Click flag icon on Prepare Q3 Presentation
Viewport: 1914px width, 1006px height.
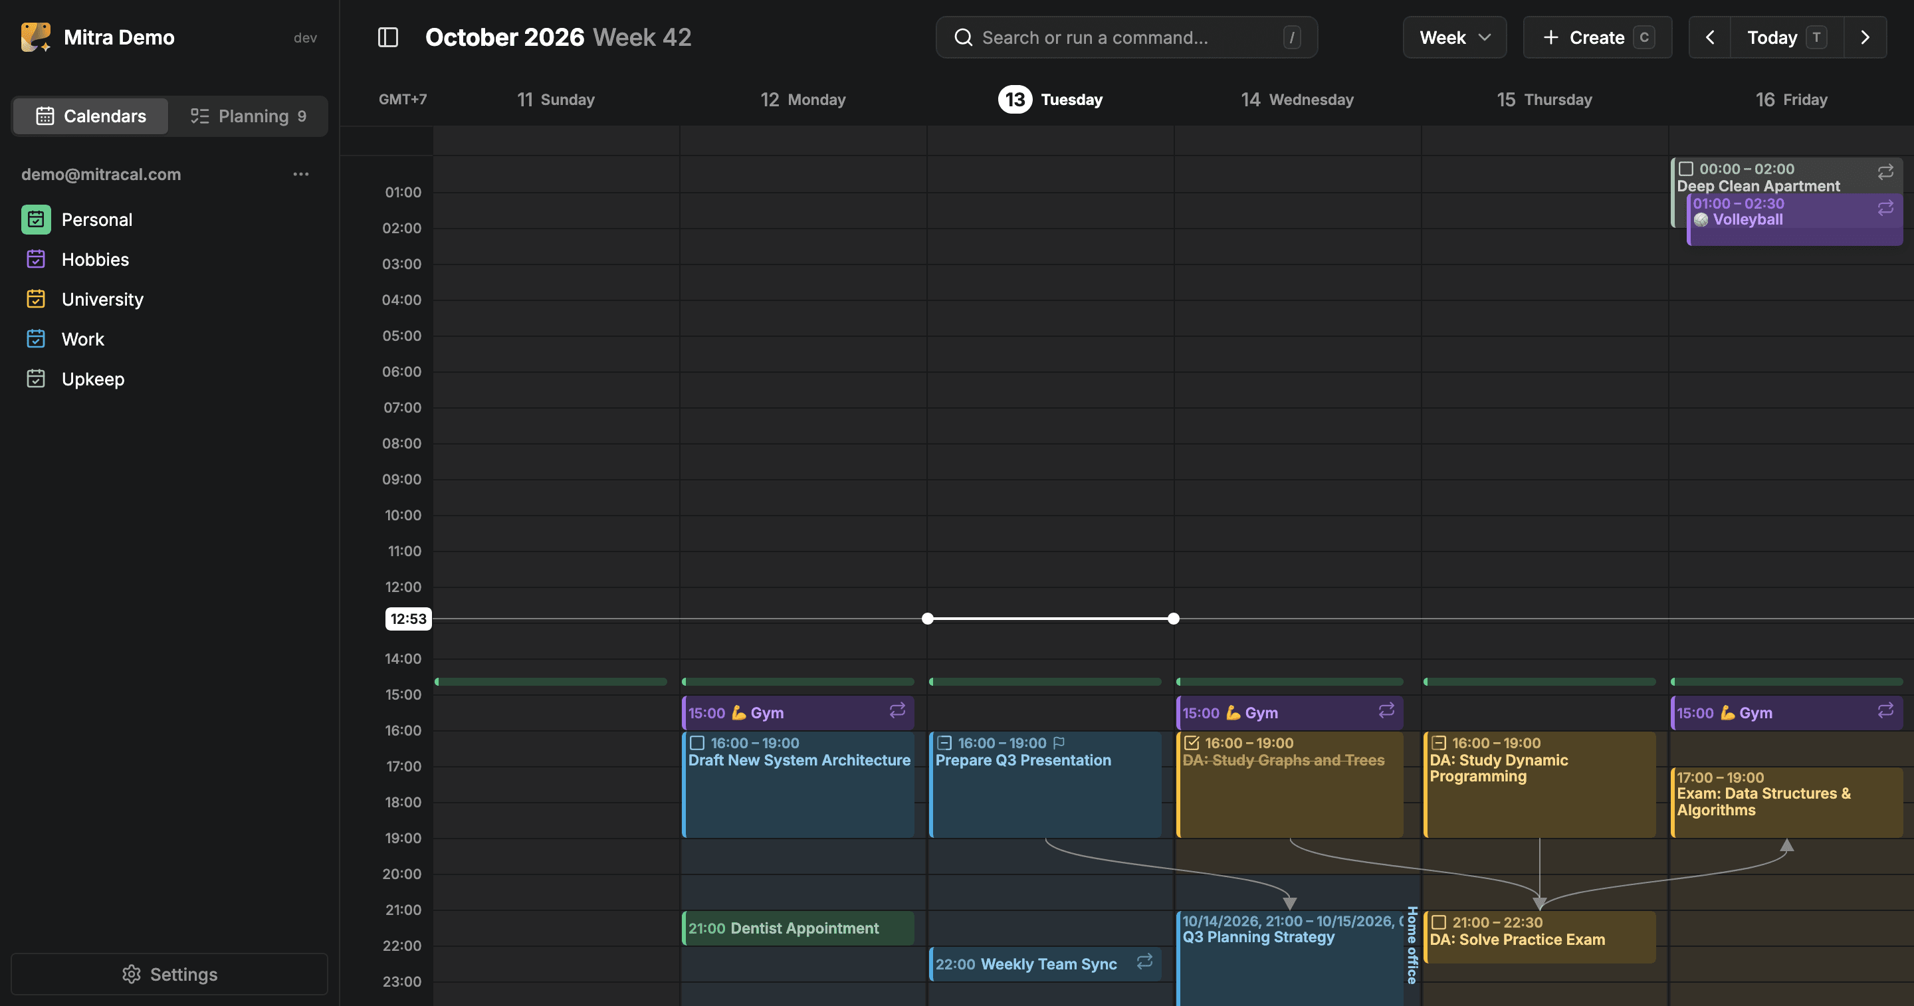coord(1059,742)
